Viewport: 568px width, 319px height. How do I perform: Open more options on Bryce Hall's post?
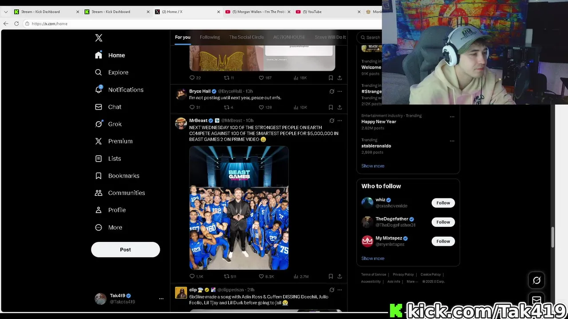(x=339, y=91)
